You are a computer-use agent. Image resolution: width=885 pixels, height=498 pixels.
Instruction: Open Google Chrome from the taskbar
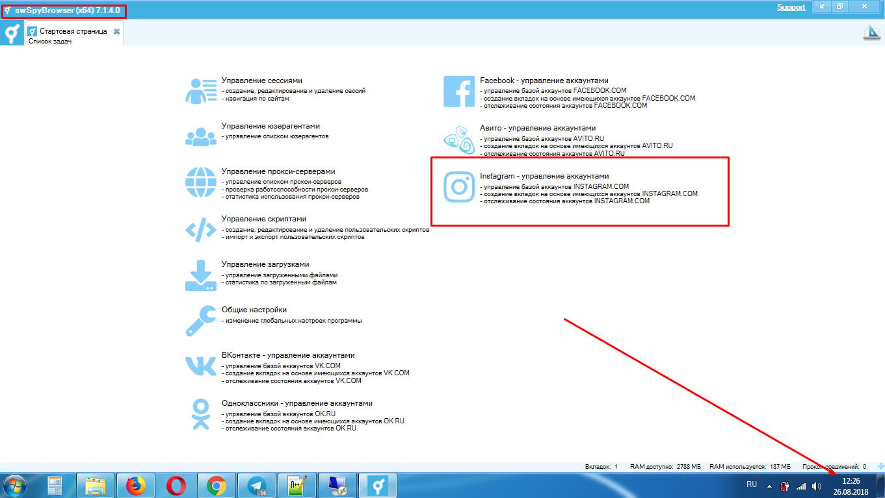coord(217,485)
